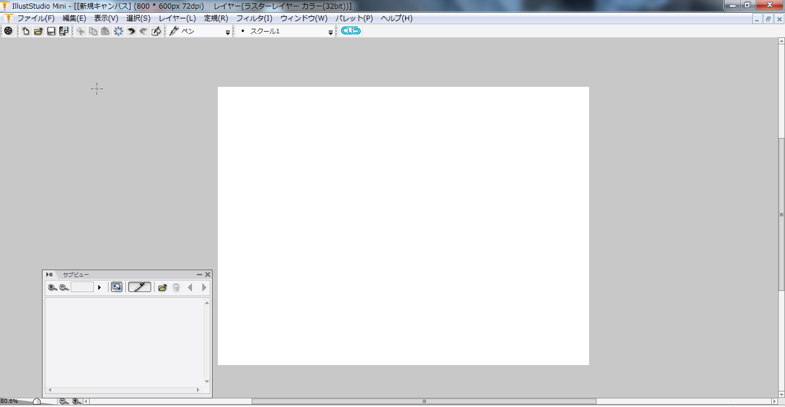Expand Sub View panel options menu
The height and width of the screenshot is (407, 785).
[x=49, y=275]
